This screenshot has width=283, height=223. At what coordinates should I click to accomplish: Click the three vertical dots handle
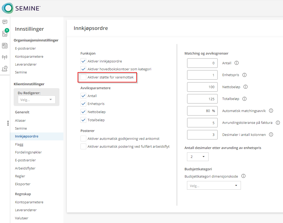8,123
